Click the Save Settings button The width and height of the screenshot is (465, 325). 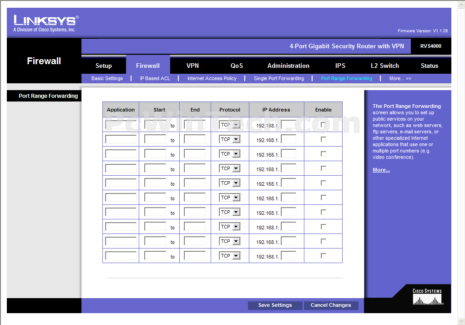click(x=275, y=305)
